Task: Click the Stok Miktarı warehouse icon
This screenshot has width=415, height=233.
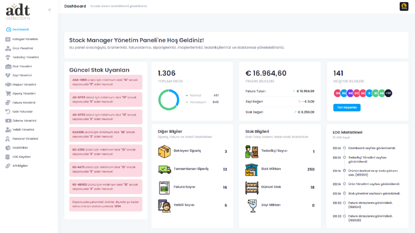Action: pos(252,170)
